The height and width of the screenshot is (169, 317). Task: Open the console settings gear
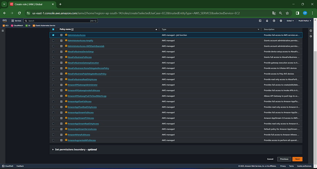pos(281,21)
